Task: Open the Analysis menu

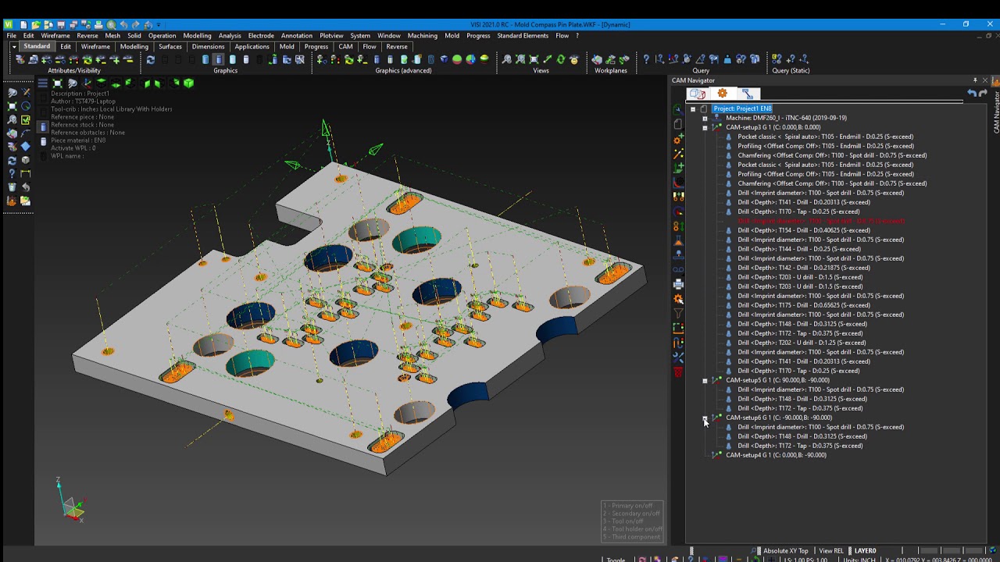Action: click(x=230, y=35)
